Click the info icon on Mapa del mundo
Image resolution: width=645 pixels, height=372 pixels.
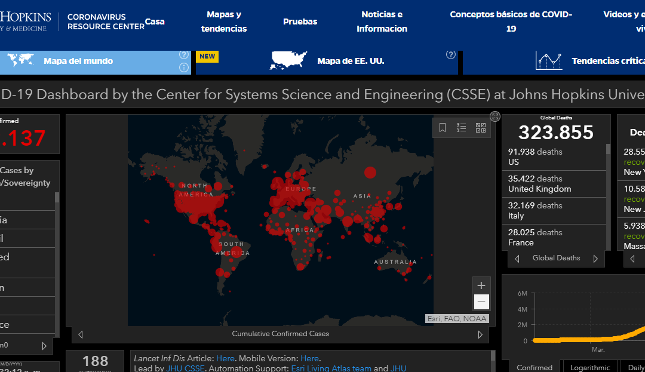[184, 67]
